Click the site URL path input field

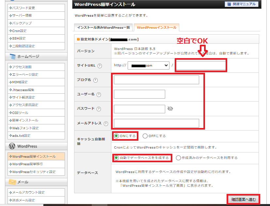(x=201, y=65)
